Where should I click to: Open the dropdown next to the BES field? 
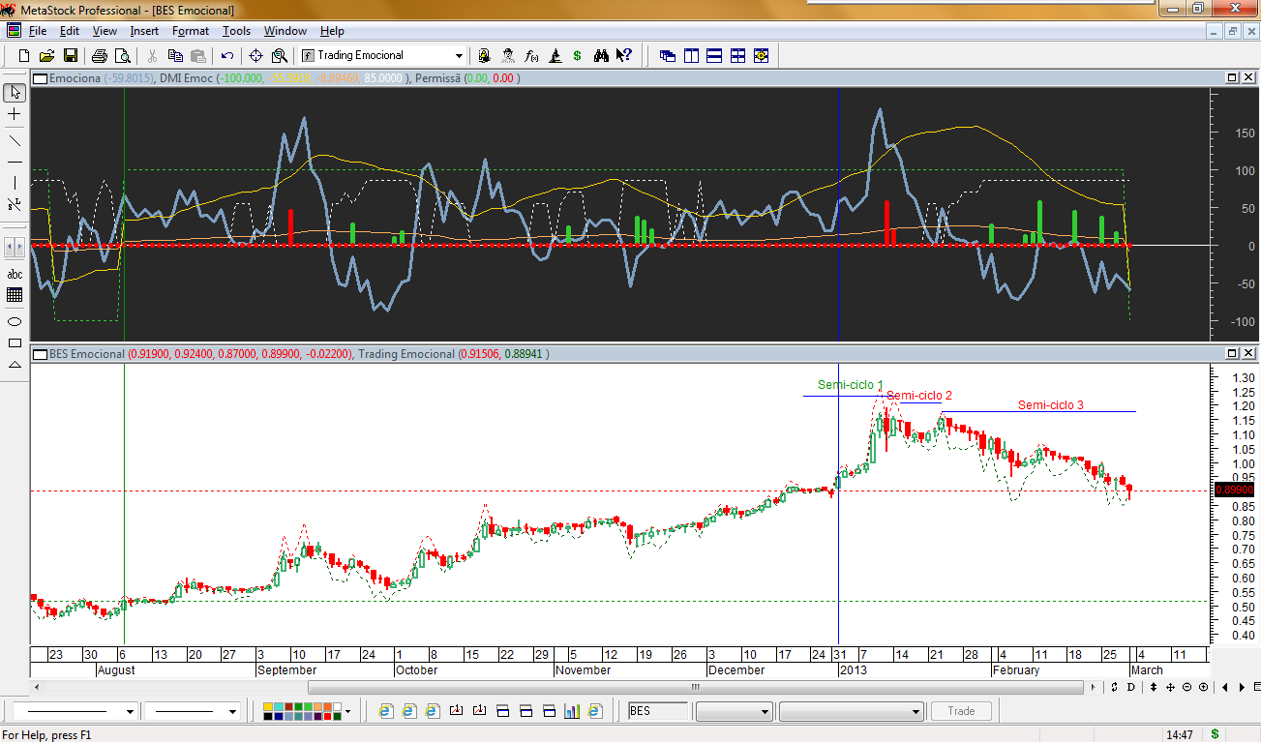(734, 711)
